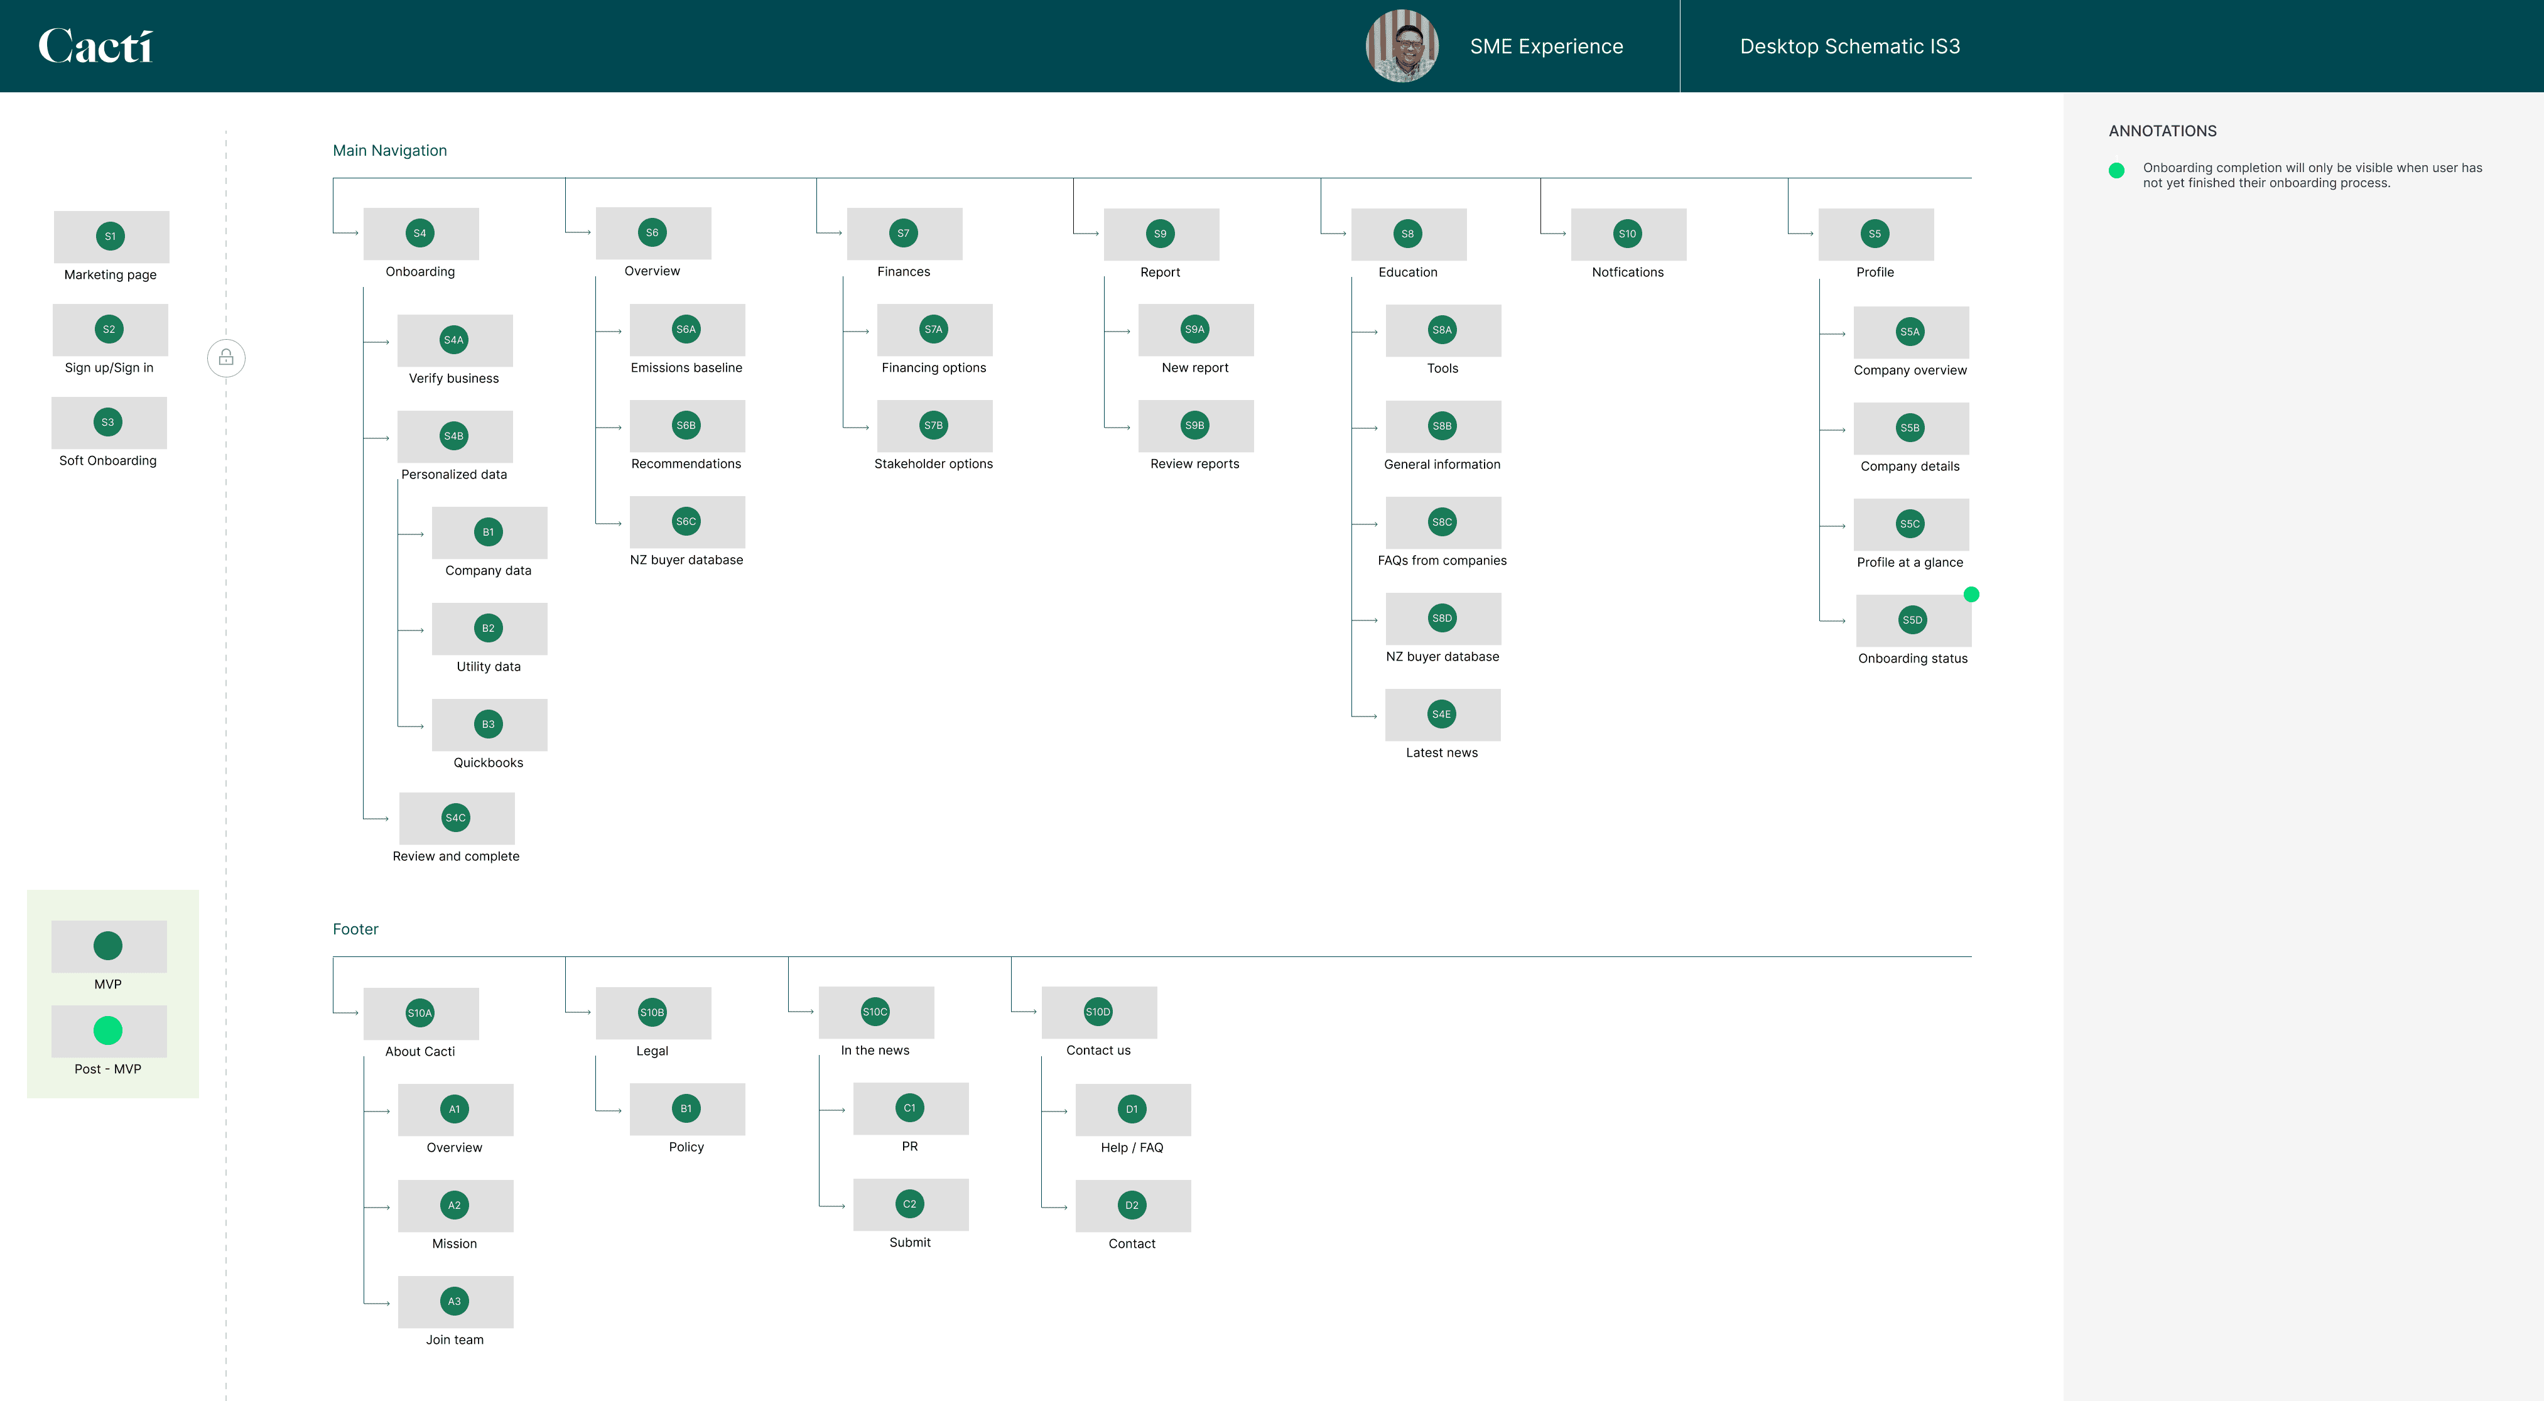This screenshot has height=1401, width=2544.
Task: Click the S9A New report badge
Action: point(1196,329)
